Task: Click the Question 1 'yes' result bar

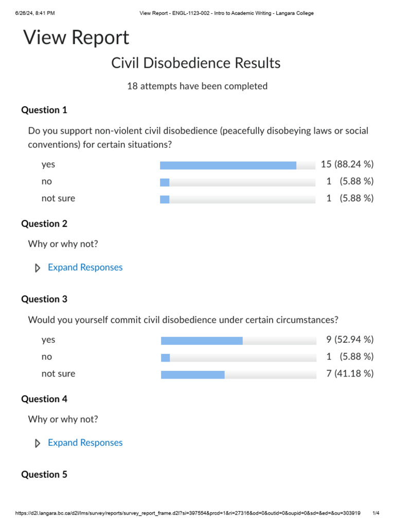Action: click(238, 165)
